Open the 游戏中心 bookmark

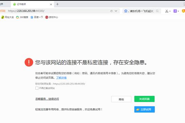(x=52, y=17)
